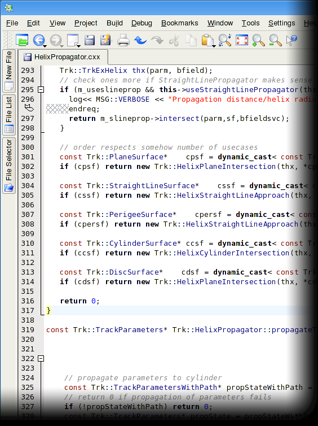Open the Bookmarks menu
Viewport: 318px width, 426px height.
(x=180, y=23)
